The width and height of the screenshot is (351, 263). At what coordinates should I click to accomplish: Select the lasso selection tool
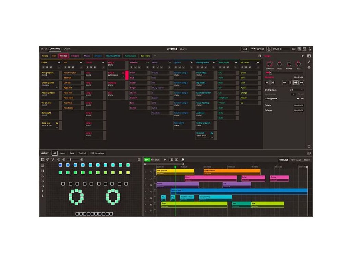tap(48, 160)
